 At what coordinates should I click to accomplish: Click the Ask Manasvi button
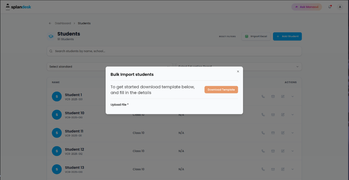(x=306, y=7)
